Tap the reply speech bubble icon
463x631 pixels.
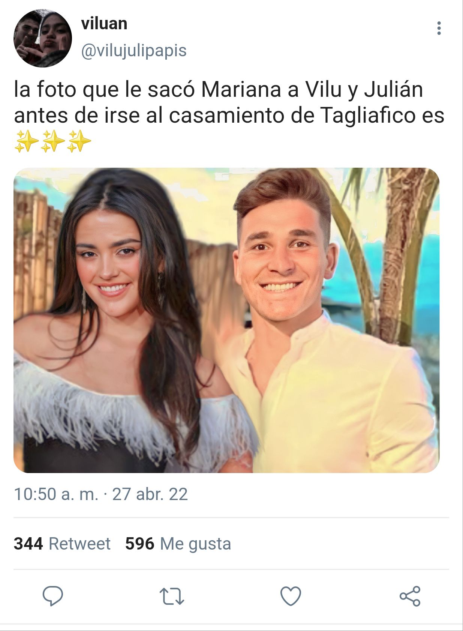click(x=52, y=596)
